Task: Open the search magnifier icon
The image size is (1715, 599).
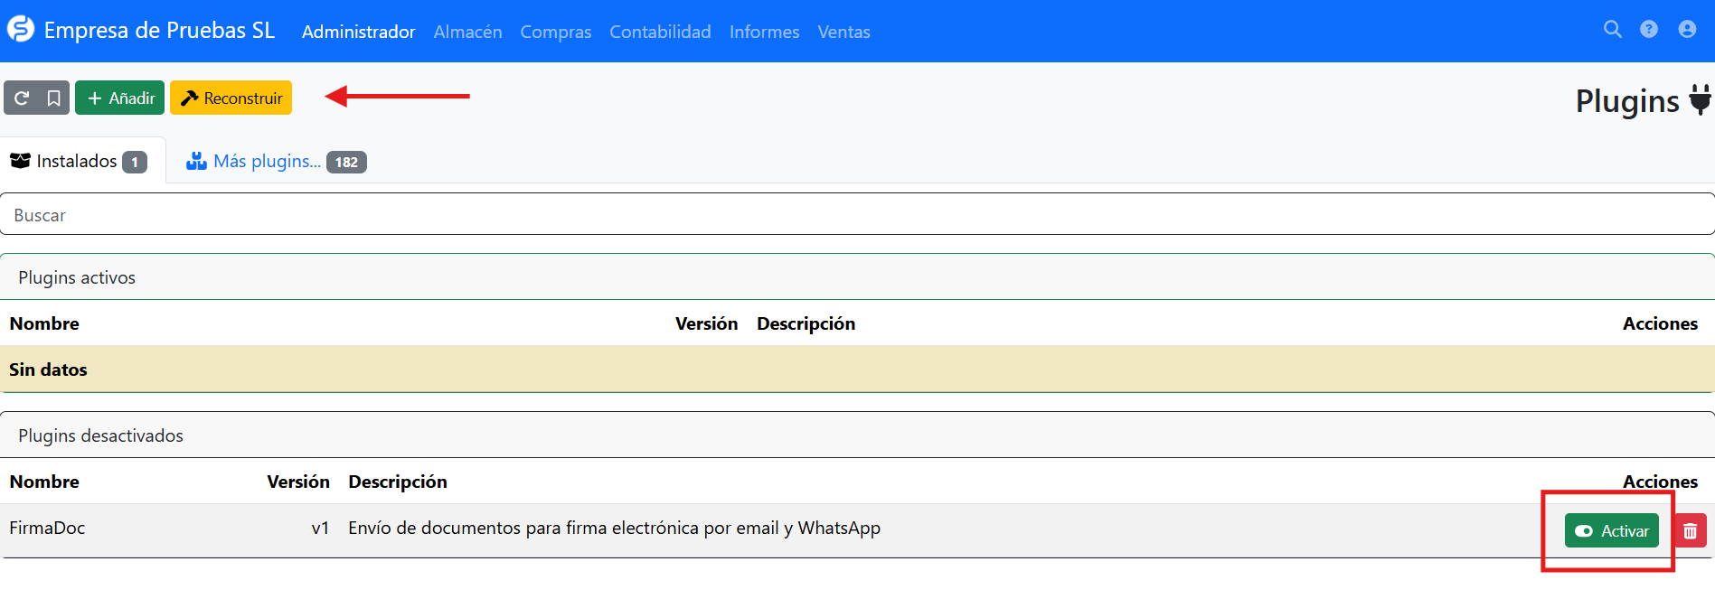Action: point(1612,30)
